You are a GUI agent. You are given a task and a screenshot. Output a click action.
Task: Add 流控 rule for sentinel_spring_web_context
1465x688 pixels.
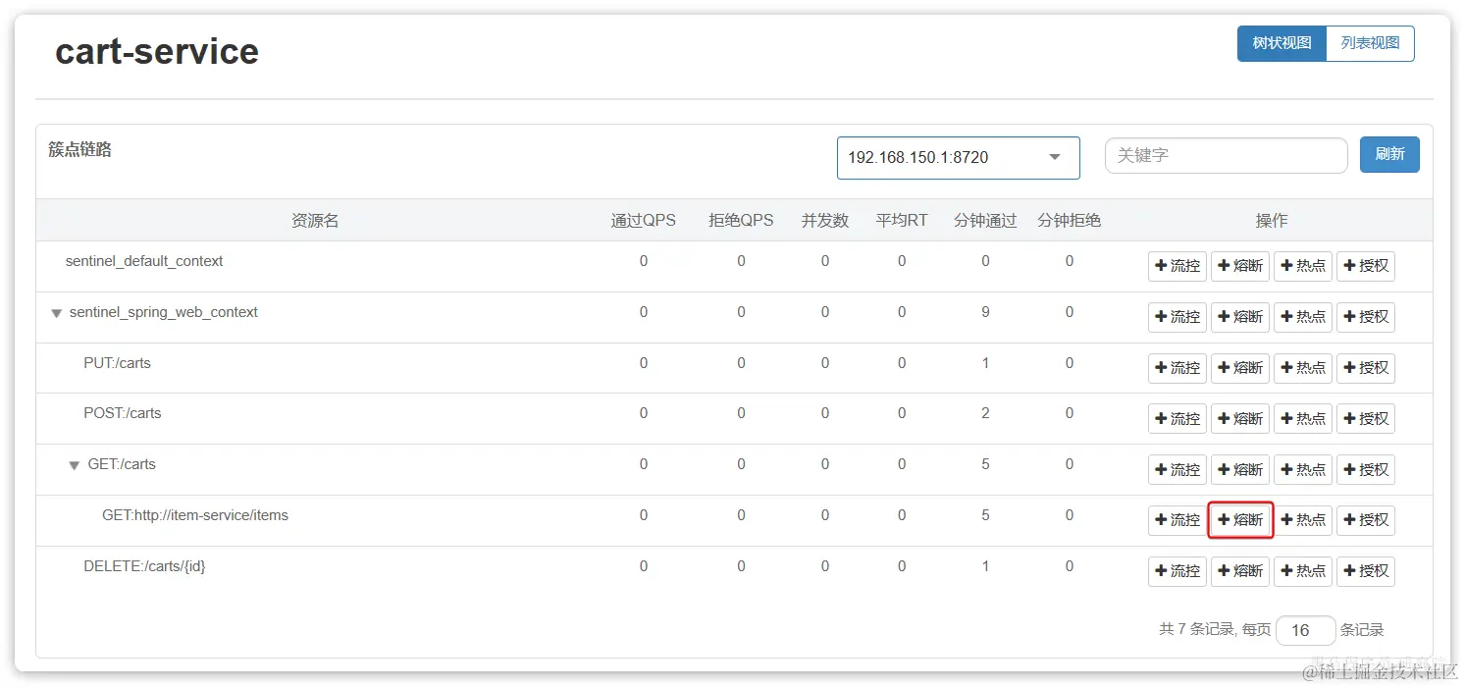point(1177,317)
